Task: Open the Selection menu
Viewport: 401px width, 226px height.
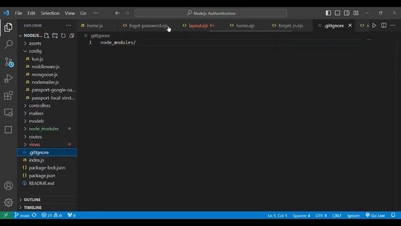Action: (x=50, y=13)
